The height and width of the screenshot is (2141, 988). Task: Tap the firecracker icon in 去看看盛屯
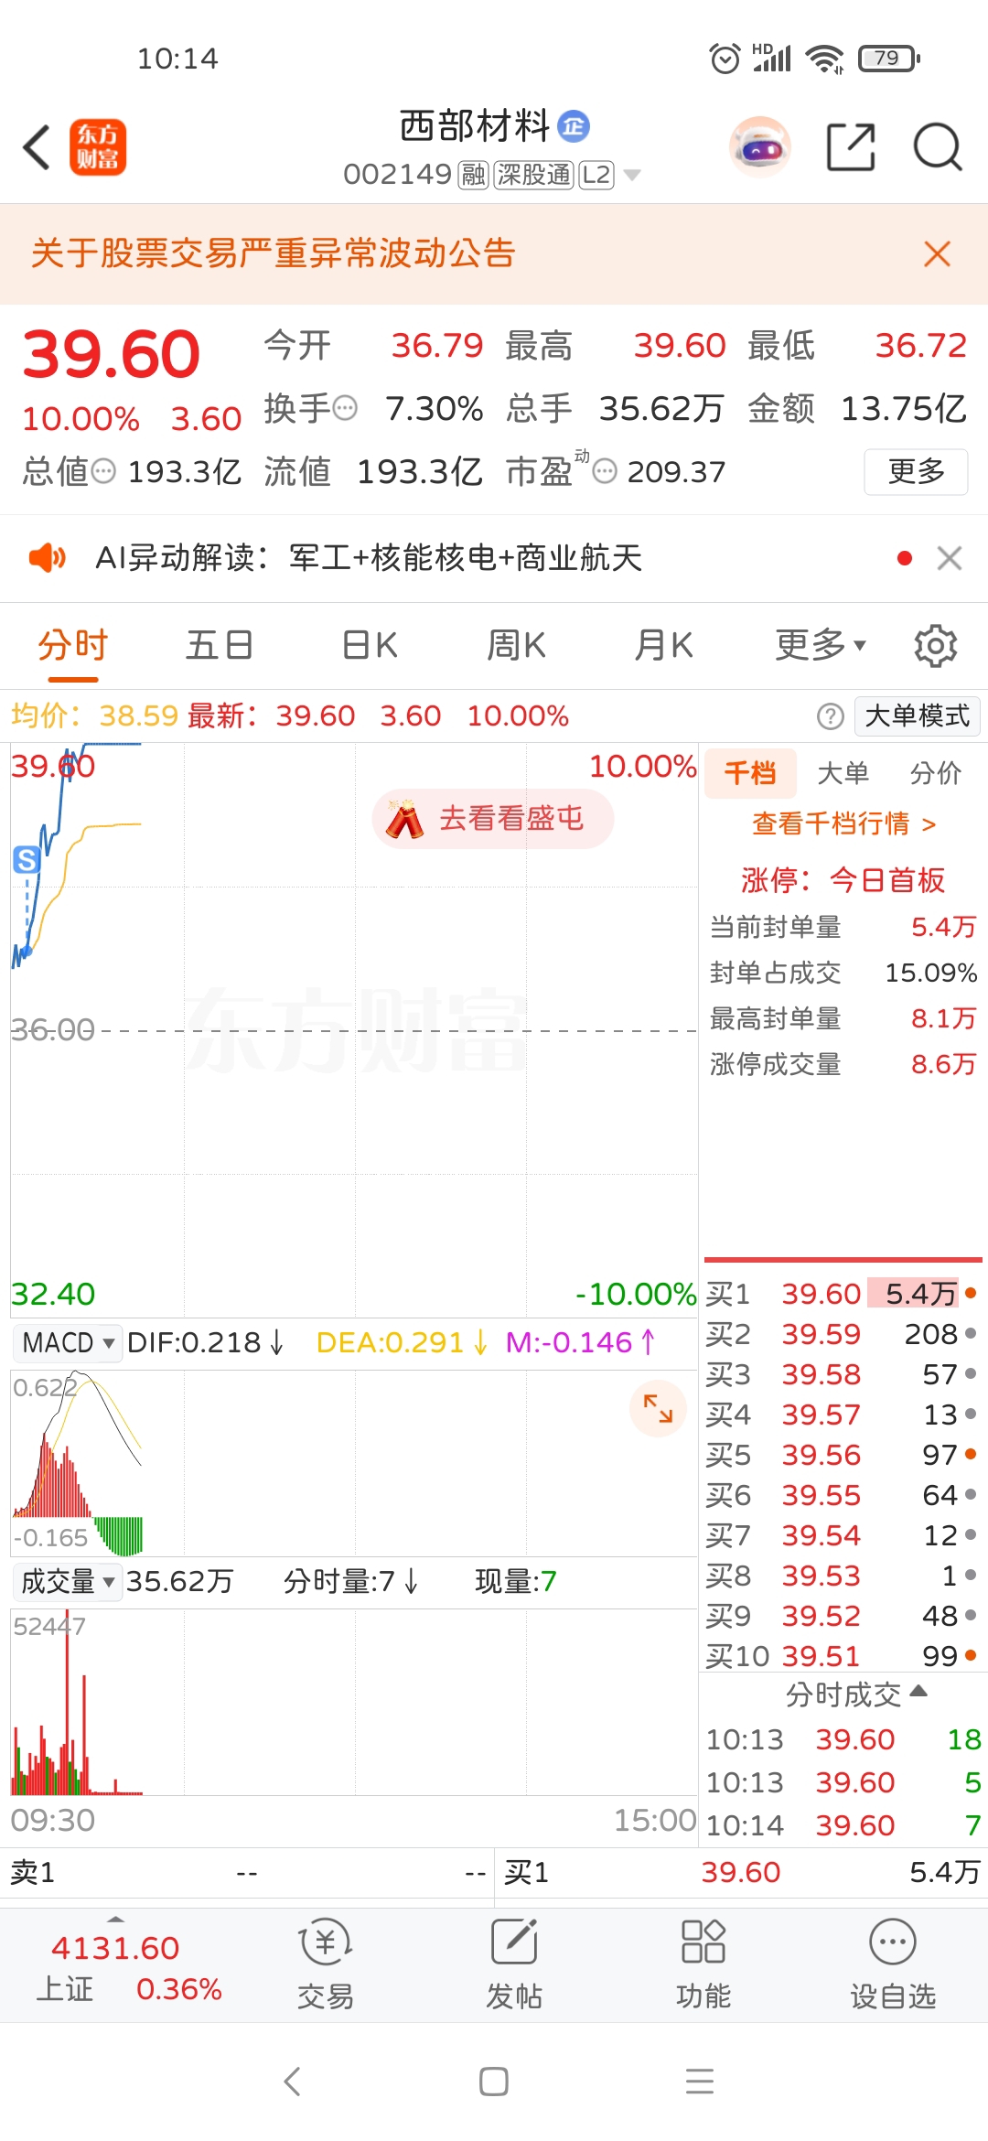point(404,818)
